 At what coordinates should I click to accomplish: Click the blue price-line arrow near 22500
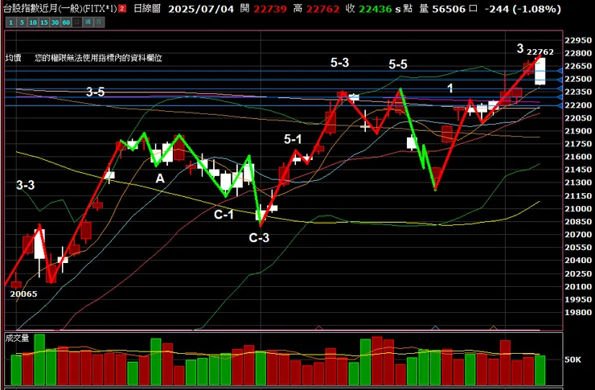(x=560, y=80)
